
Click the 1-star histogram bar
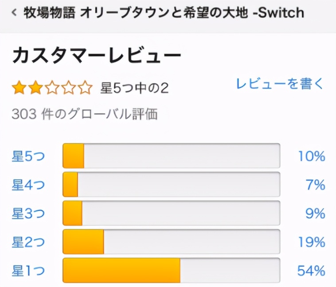point(171,270)
